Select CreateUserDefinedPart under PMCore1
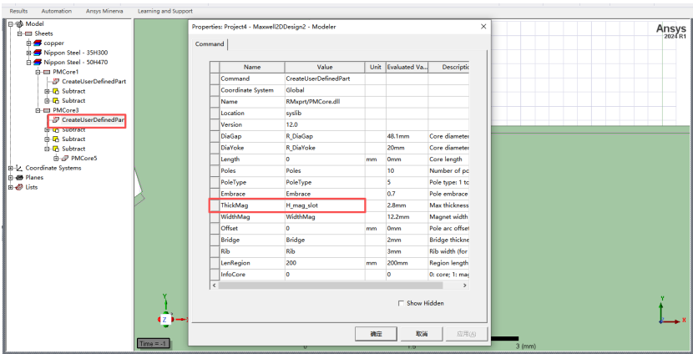 (x=94, y=81)
